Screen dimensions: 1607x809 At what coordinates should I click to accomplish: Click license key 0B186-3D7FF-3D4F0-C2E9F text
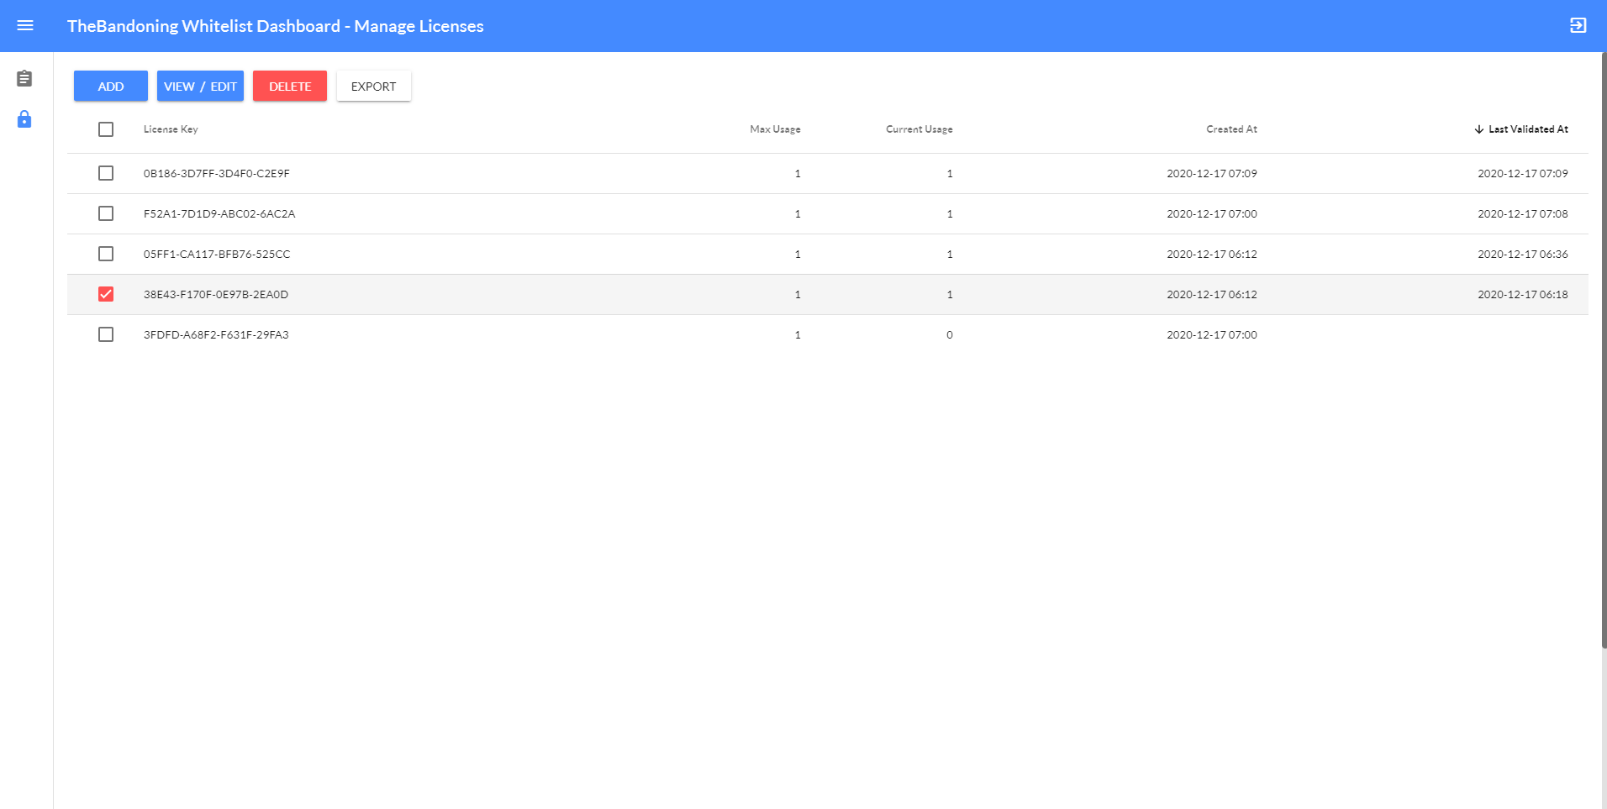(217, 174)
